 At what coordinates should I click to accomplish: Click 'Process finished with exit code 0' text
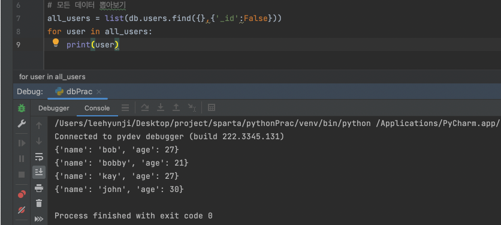pos(133,216)
